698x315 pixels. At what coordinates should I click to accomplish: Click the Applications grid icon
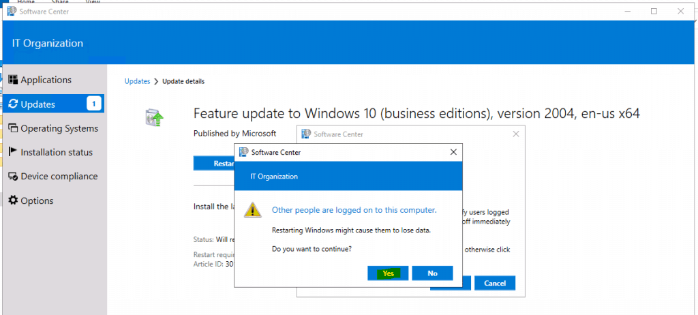coord(14,80)
